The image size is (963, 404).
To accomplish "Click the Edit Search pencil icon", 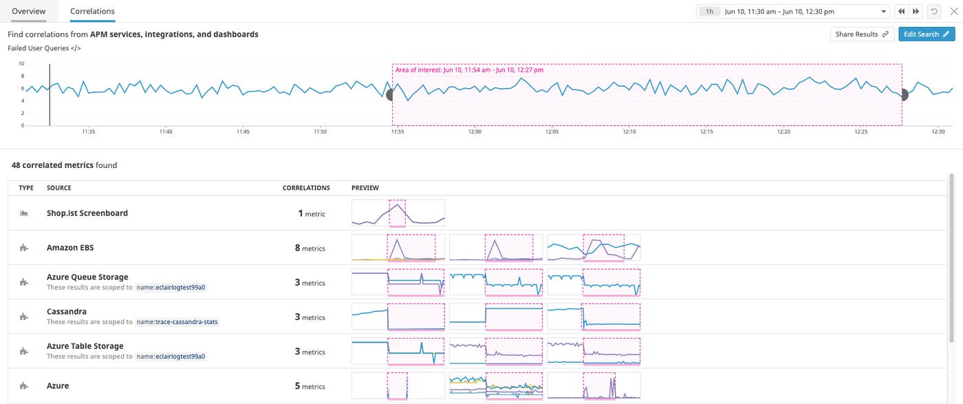I will [946, 33].
